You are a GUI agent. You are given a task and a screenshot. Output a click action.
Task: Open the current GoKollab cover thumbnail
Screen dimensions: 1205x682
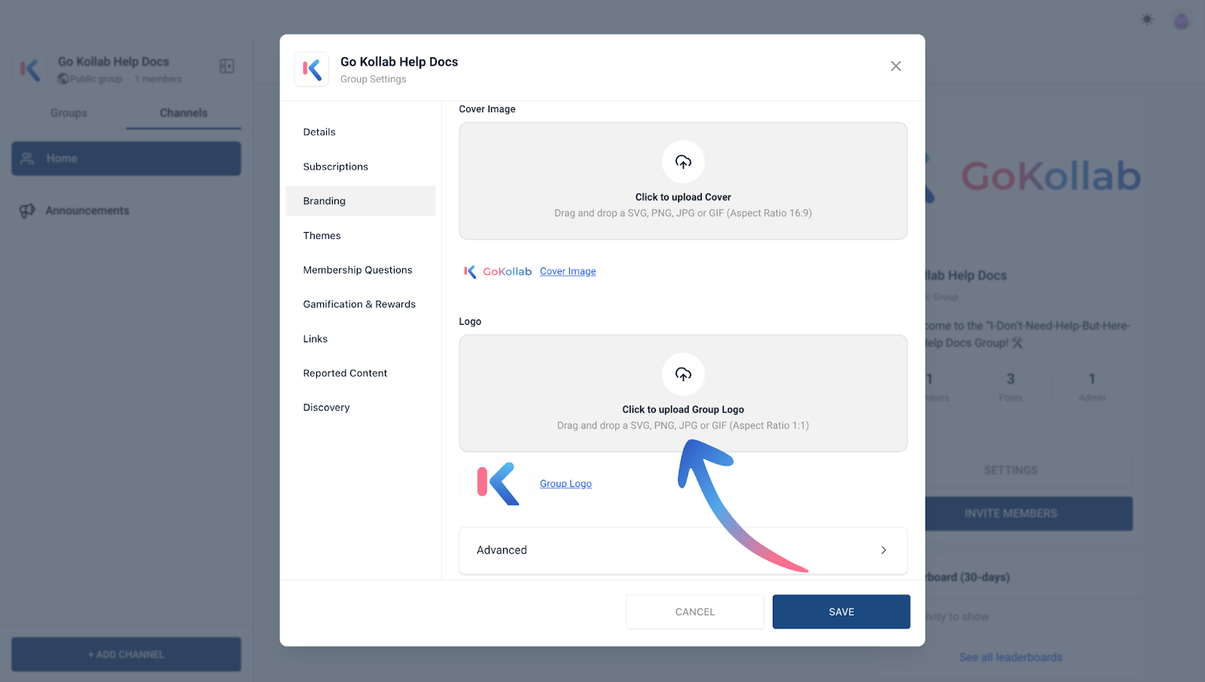497,271
